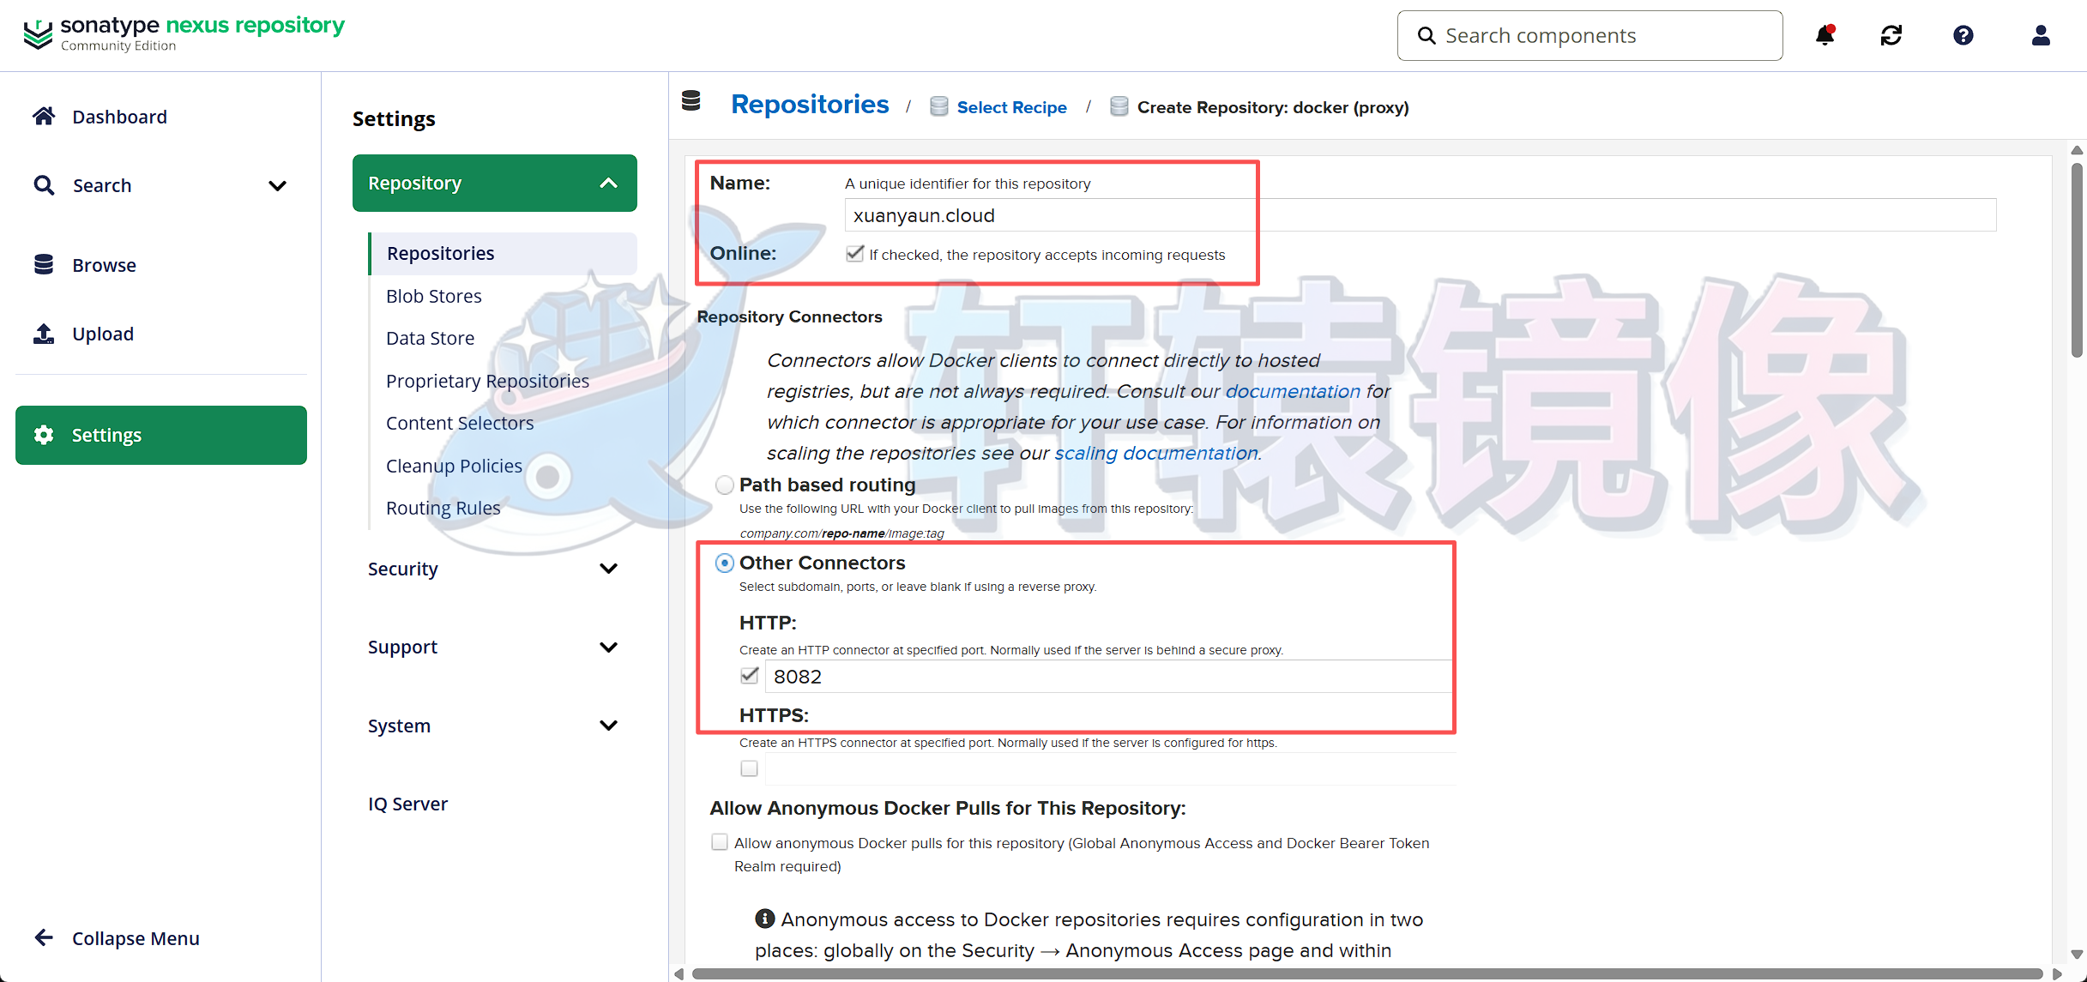The height and width of the screenshot is (982, 2087).
Task: Open the scaling documentation link
Action: [1157, 453]
